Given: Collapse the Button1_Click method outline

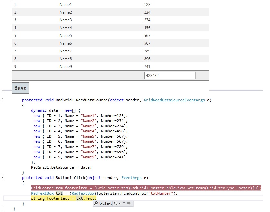Looking at the screenshot, I should (x=3, y=177).
